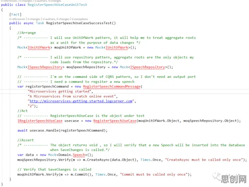Click the //Arrange comment line

point(27,33)
